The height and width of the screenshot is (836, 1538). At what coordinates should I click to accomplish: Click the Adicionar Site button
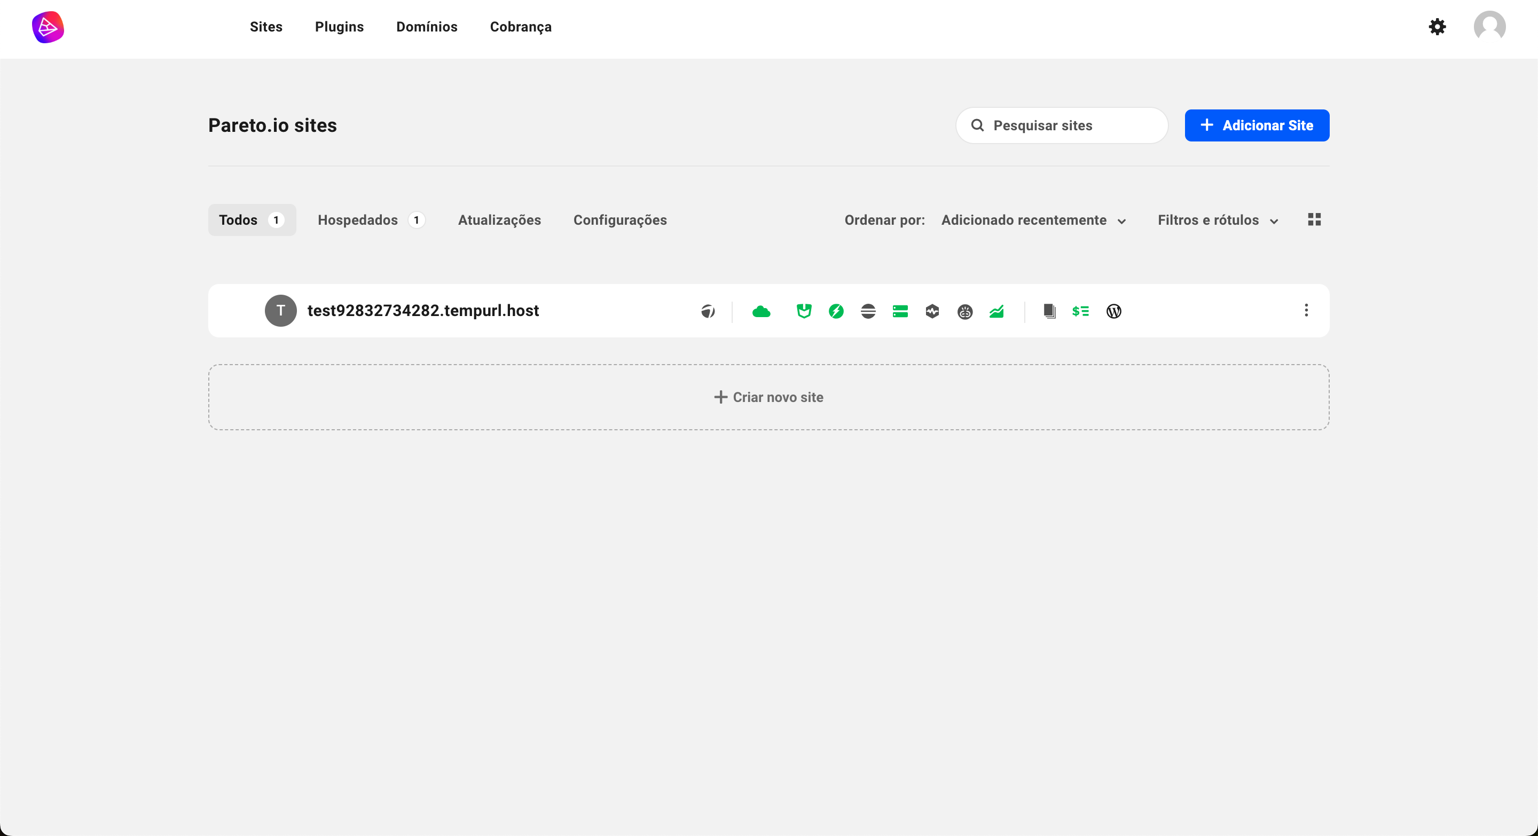[x=1257, y=125]
